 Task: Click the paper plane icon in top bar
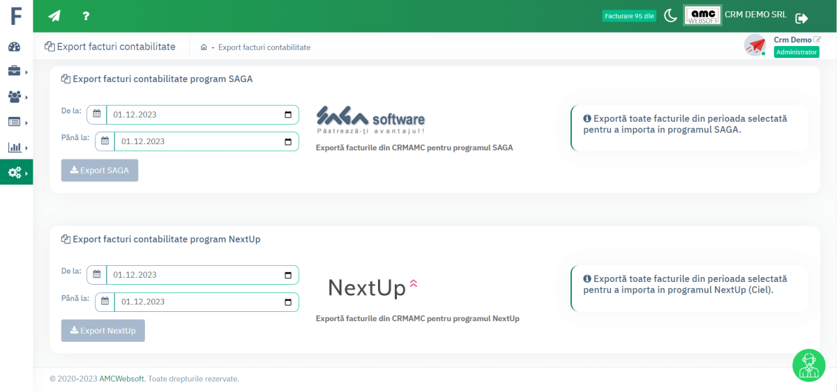pyautogui.click(x=54, y=16)
